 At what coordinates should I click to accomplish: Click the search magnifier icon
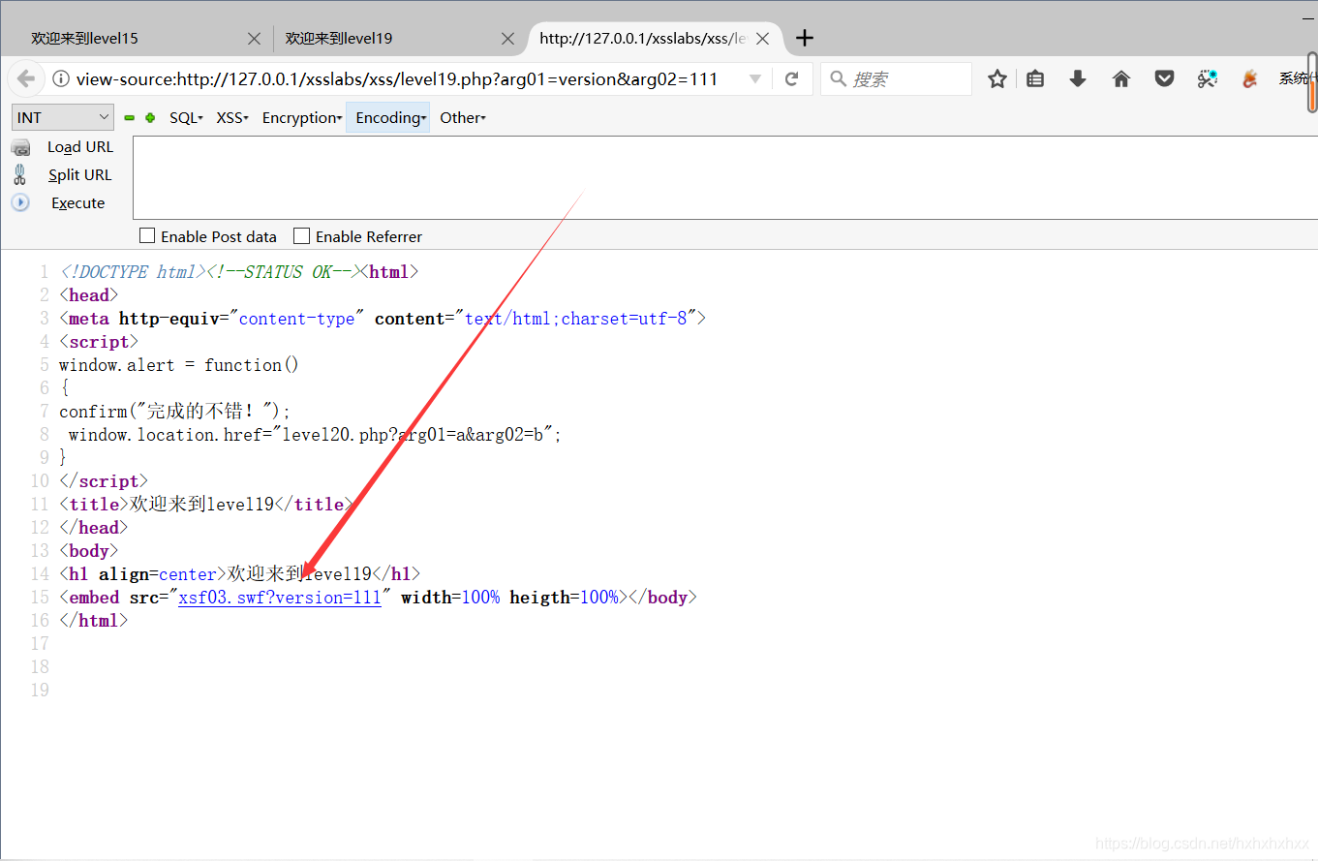point(839,79)
